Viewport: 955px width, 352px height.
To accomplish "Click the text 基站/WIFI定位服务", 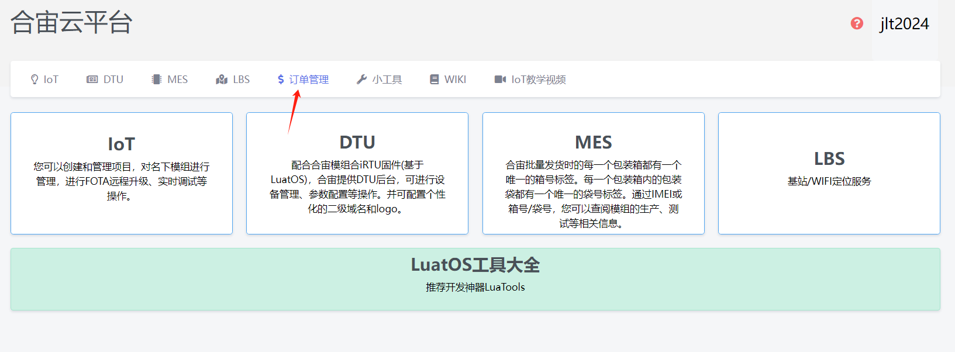I will (x=829, y=181).
